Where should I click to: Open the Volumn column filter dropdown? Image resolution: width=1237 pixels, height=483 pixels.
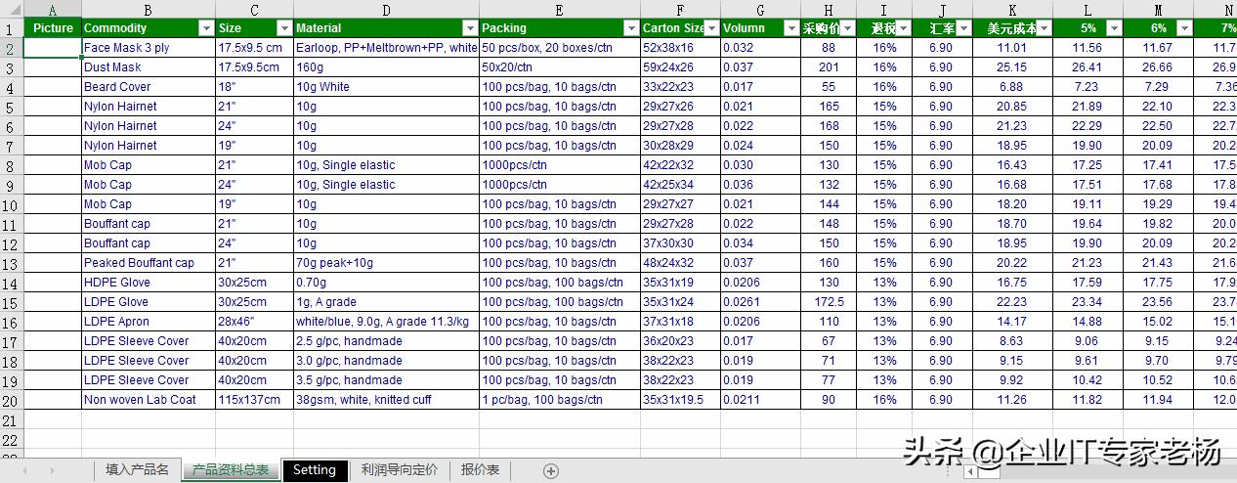[791, 28]
